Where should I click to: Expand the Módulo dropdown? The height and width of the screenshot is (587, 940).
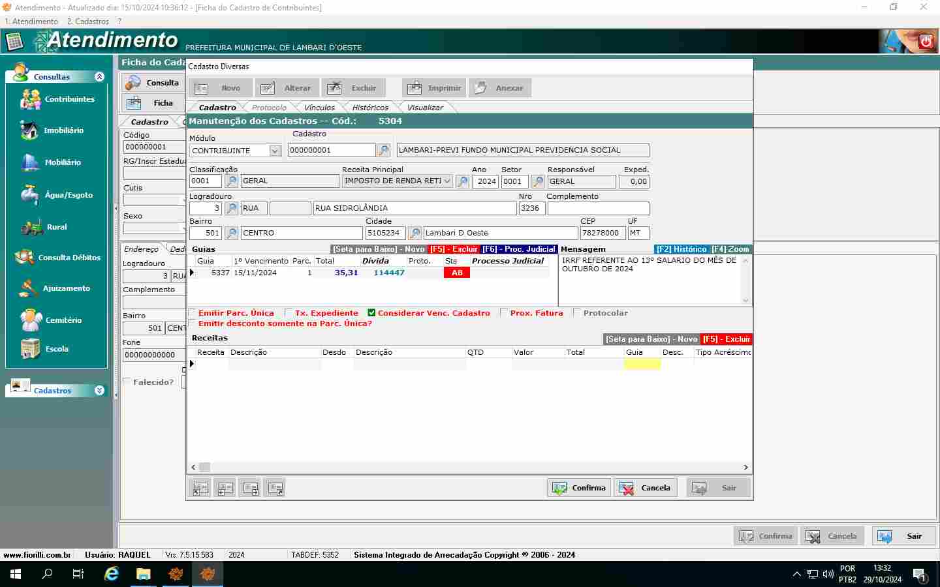[x=275, y=151]
